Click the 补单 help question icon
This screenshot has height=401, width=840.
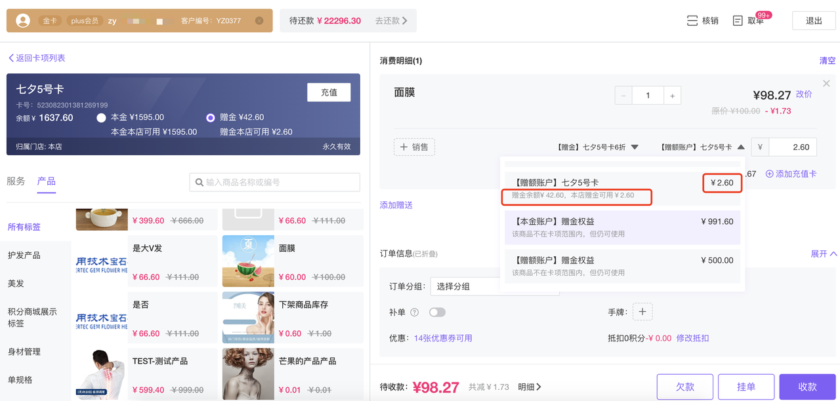point(414,313)
